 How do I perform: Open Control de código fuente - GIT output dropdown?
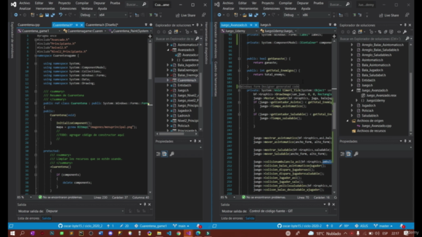click(288, 211)
